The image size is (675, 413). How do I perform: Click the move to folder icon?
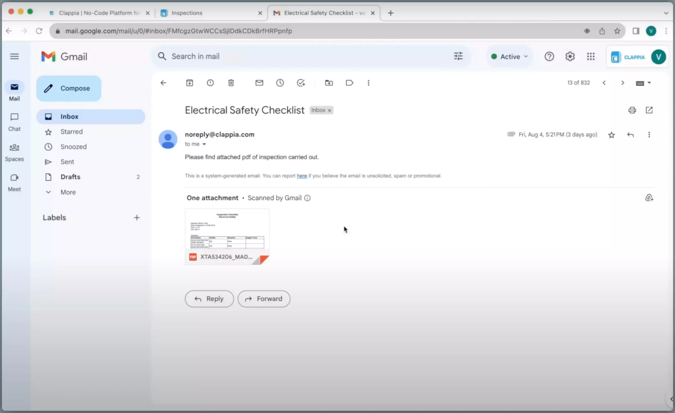tap(328, 83)
